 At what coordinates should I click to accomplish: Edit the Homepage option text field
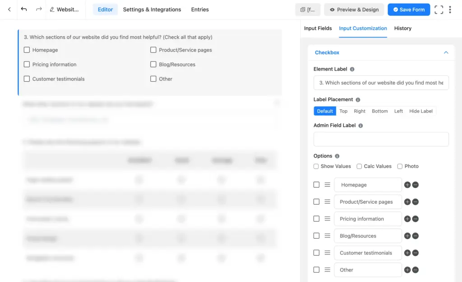click(x=368, y=185)
